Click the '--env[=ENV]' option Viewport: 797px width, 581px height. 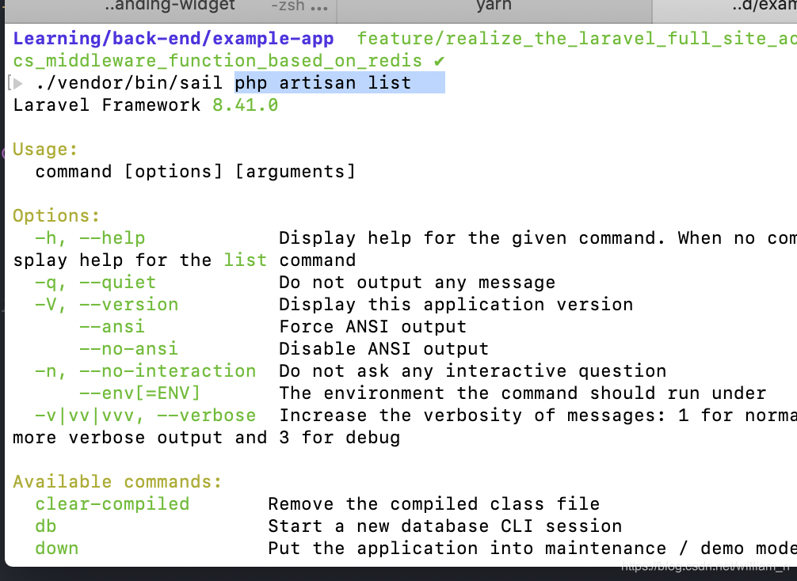click(139, 393)
